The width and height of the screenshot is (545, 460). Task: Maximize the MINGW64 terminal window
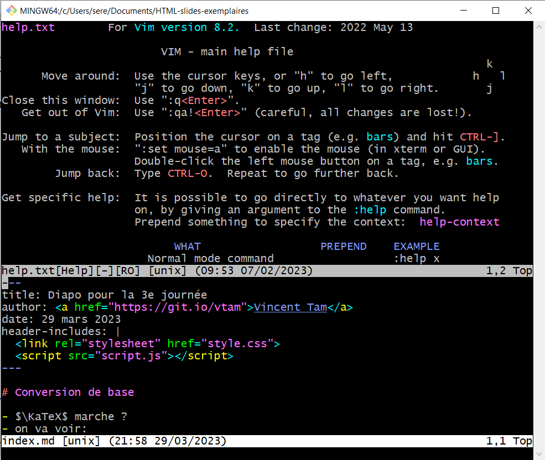[496, 11]
